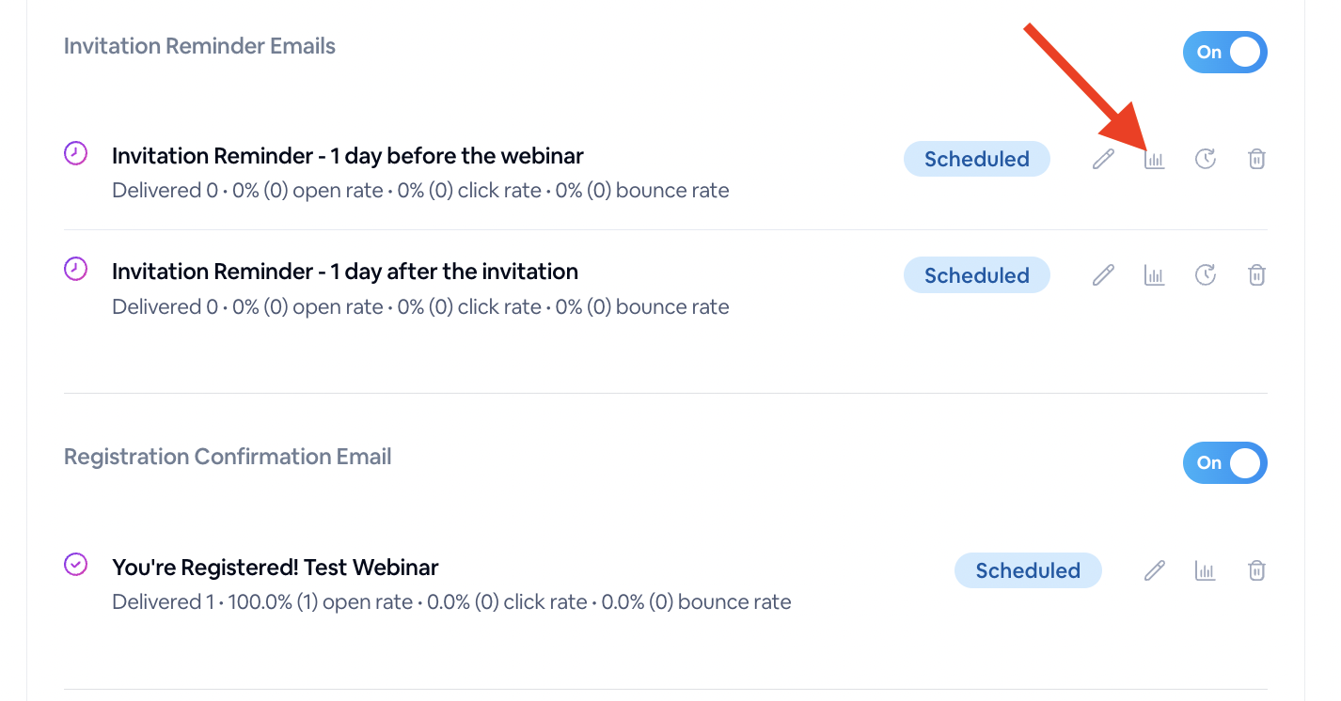
Task: Reschedule the '1 day before the webinar' reminder
Action: (x=1206, y=160)
